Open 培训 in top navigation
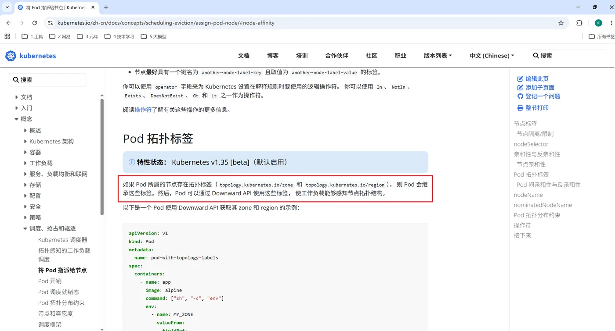The width and height of the screenshot is (615, 331). coord(302,56)
